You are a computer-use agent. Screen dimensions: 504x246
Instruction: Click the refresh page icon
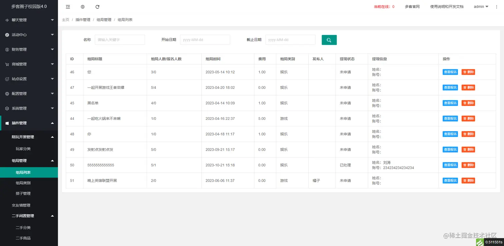97,7
